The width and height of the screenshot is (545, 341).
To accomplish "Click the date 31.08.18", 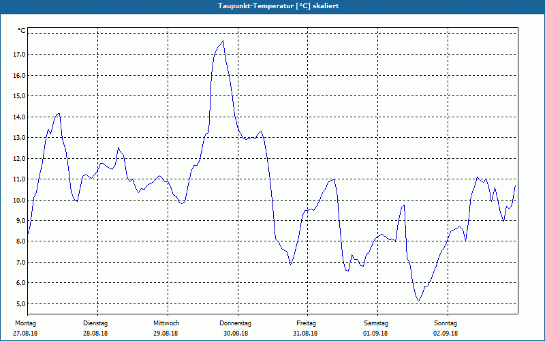I will coord(305,333).
